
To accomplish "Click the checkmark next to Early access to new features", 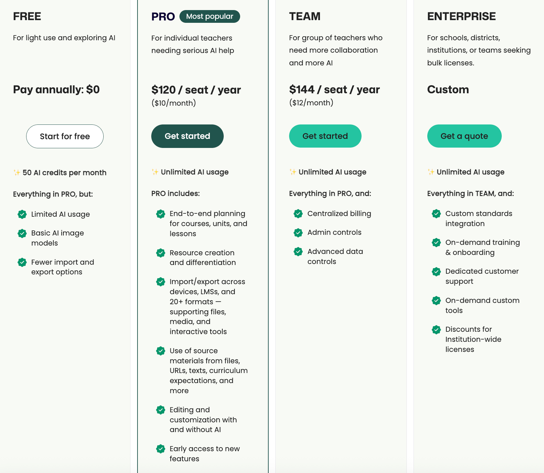I will pos(161,449).
